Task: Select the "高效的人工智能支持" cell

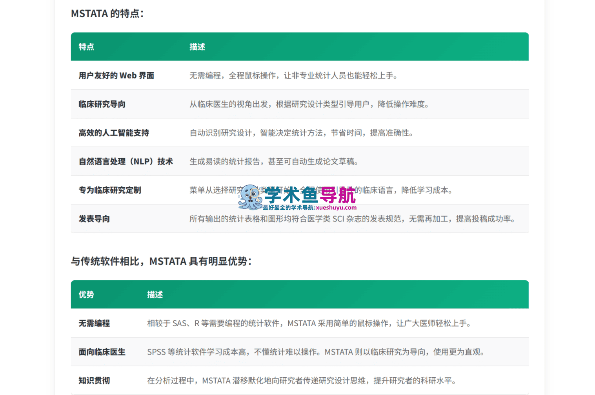Action: (114, 133)
